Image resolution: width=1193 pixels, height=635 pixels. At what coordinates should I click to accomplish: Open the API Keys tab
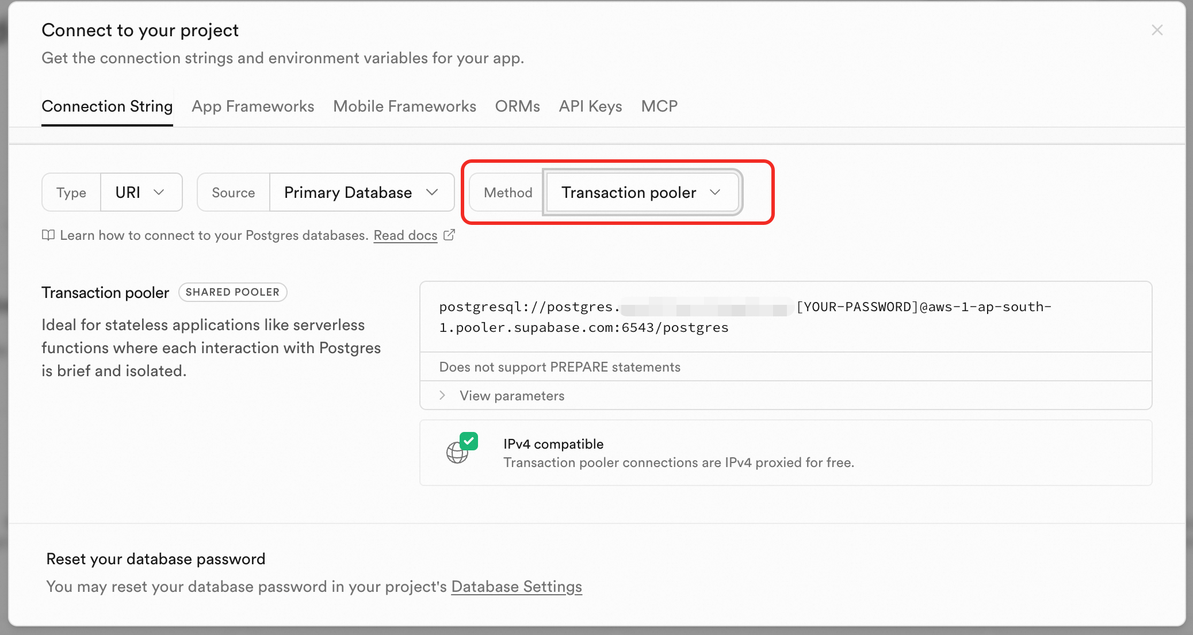(x=590, y=106)
